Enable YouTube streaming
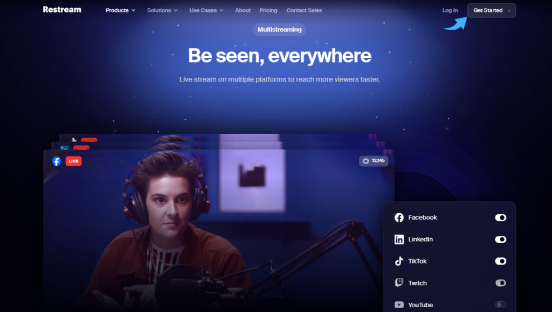 pos(500,304)
